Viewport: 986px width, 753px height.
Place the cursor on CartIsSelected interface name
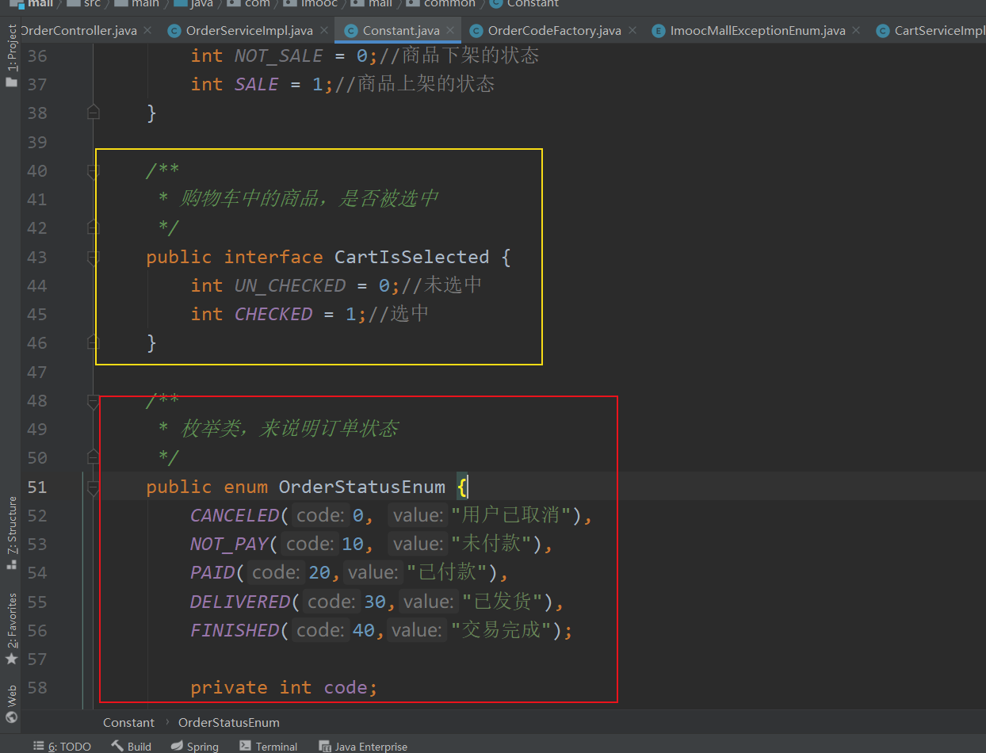click(x=412, y=257)
